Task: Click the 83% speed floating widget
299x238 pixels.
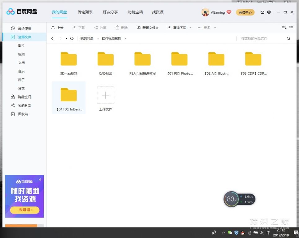Action: click(x=231, y=199)
